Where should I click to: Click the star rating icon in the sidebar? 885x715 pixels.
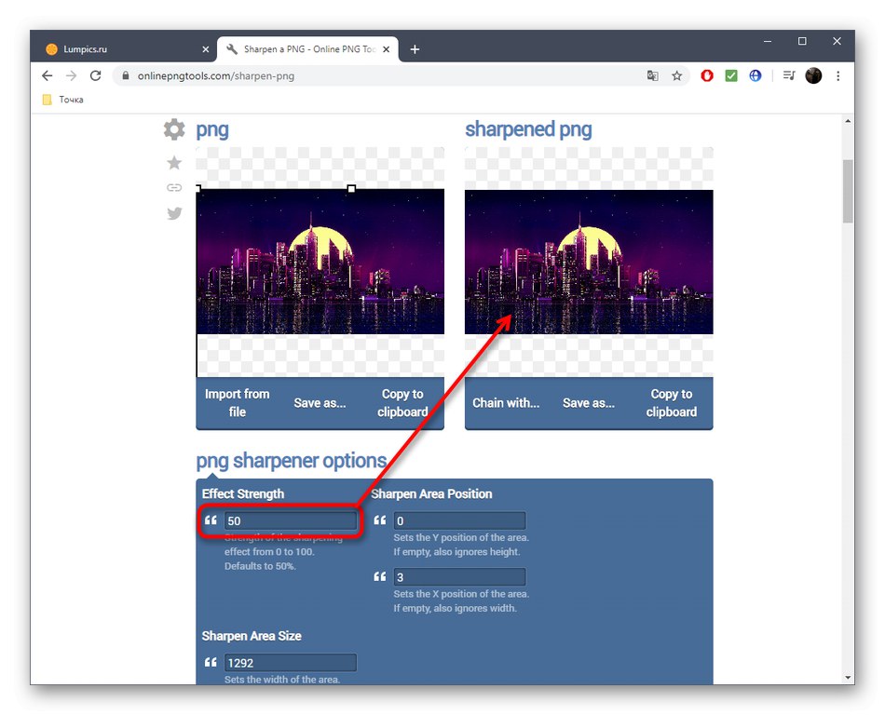(173, 162)
